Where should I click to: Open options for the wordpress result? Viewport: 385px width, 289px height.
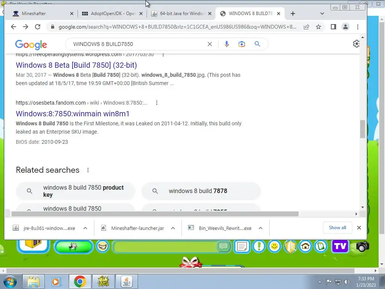point(163,55)
